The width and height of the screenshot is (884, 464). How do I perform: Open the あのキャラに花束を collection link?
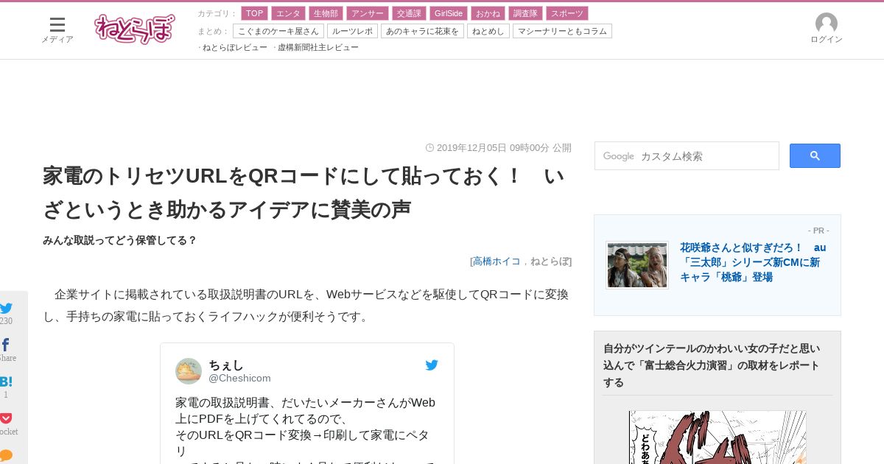point(422,31)
